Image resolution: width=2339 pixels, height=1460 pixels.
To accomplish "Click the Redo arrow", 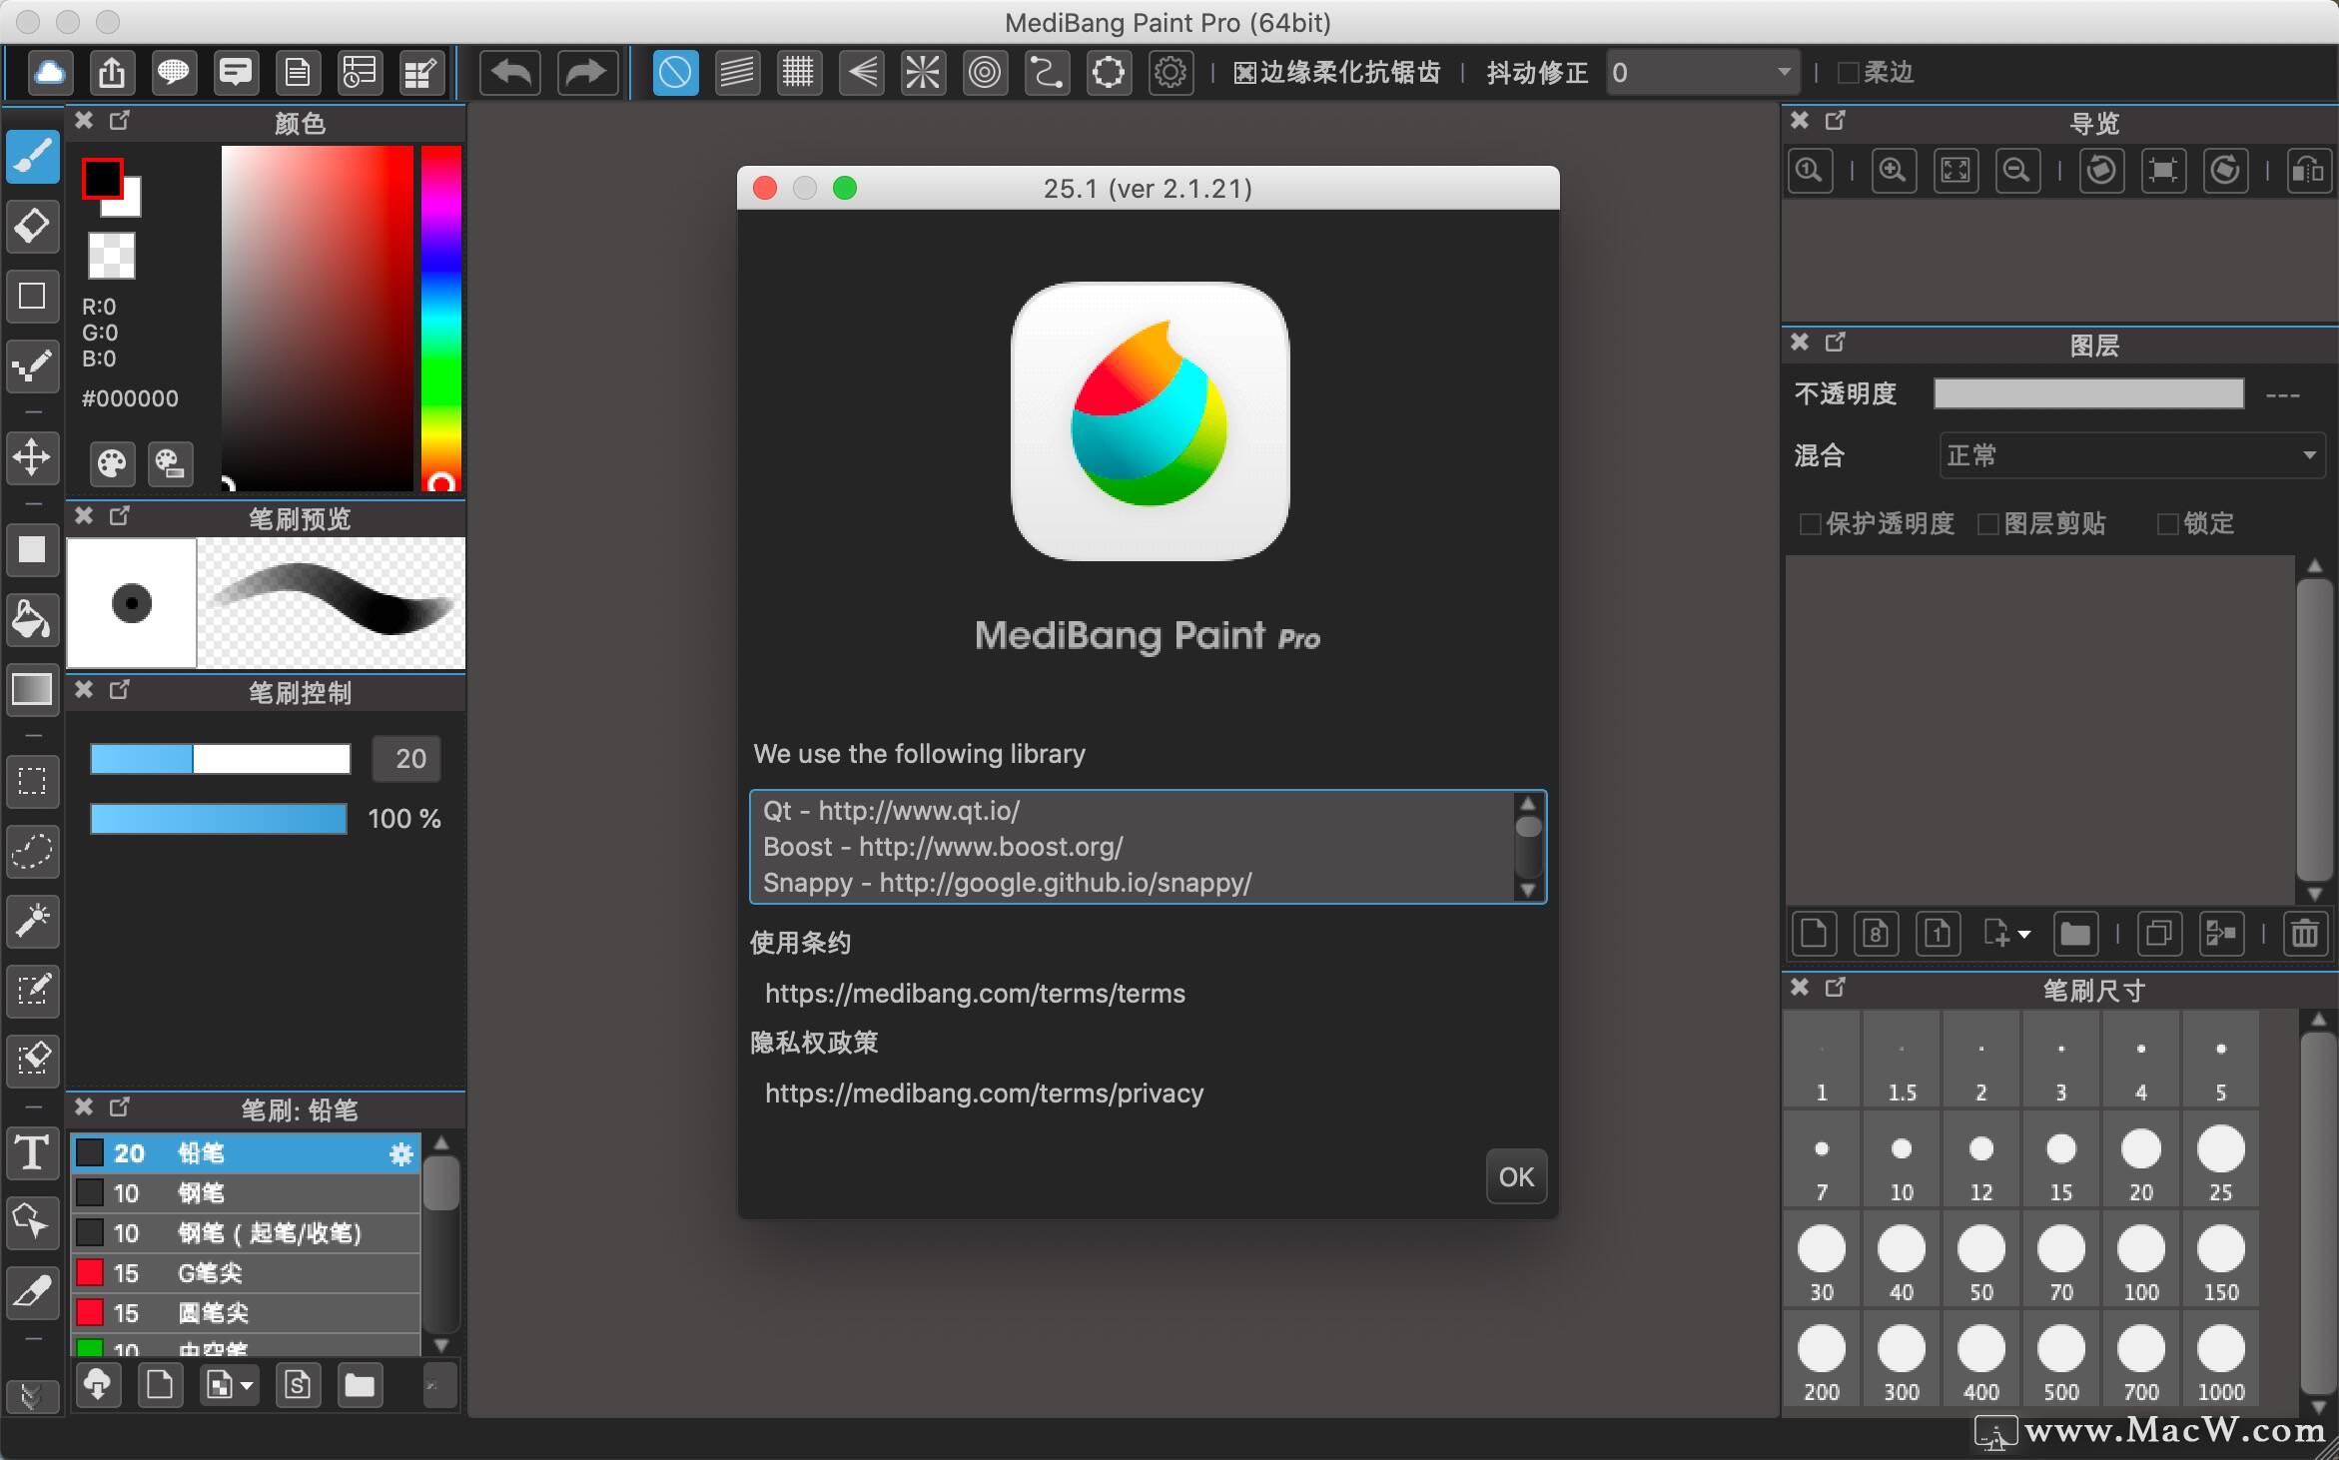I will coord(586,72).
